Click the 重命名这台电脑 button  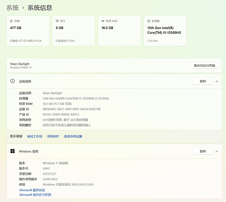click(x=204, y=65)
